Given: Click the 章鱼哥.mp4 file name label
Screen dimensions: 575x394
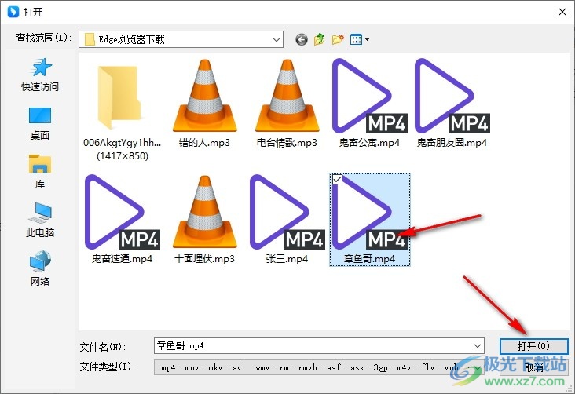Looking at the screenshot, I should pyautogui.click(x=369, y=259).
